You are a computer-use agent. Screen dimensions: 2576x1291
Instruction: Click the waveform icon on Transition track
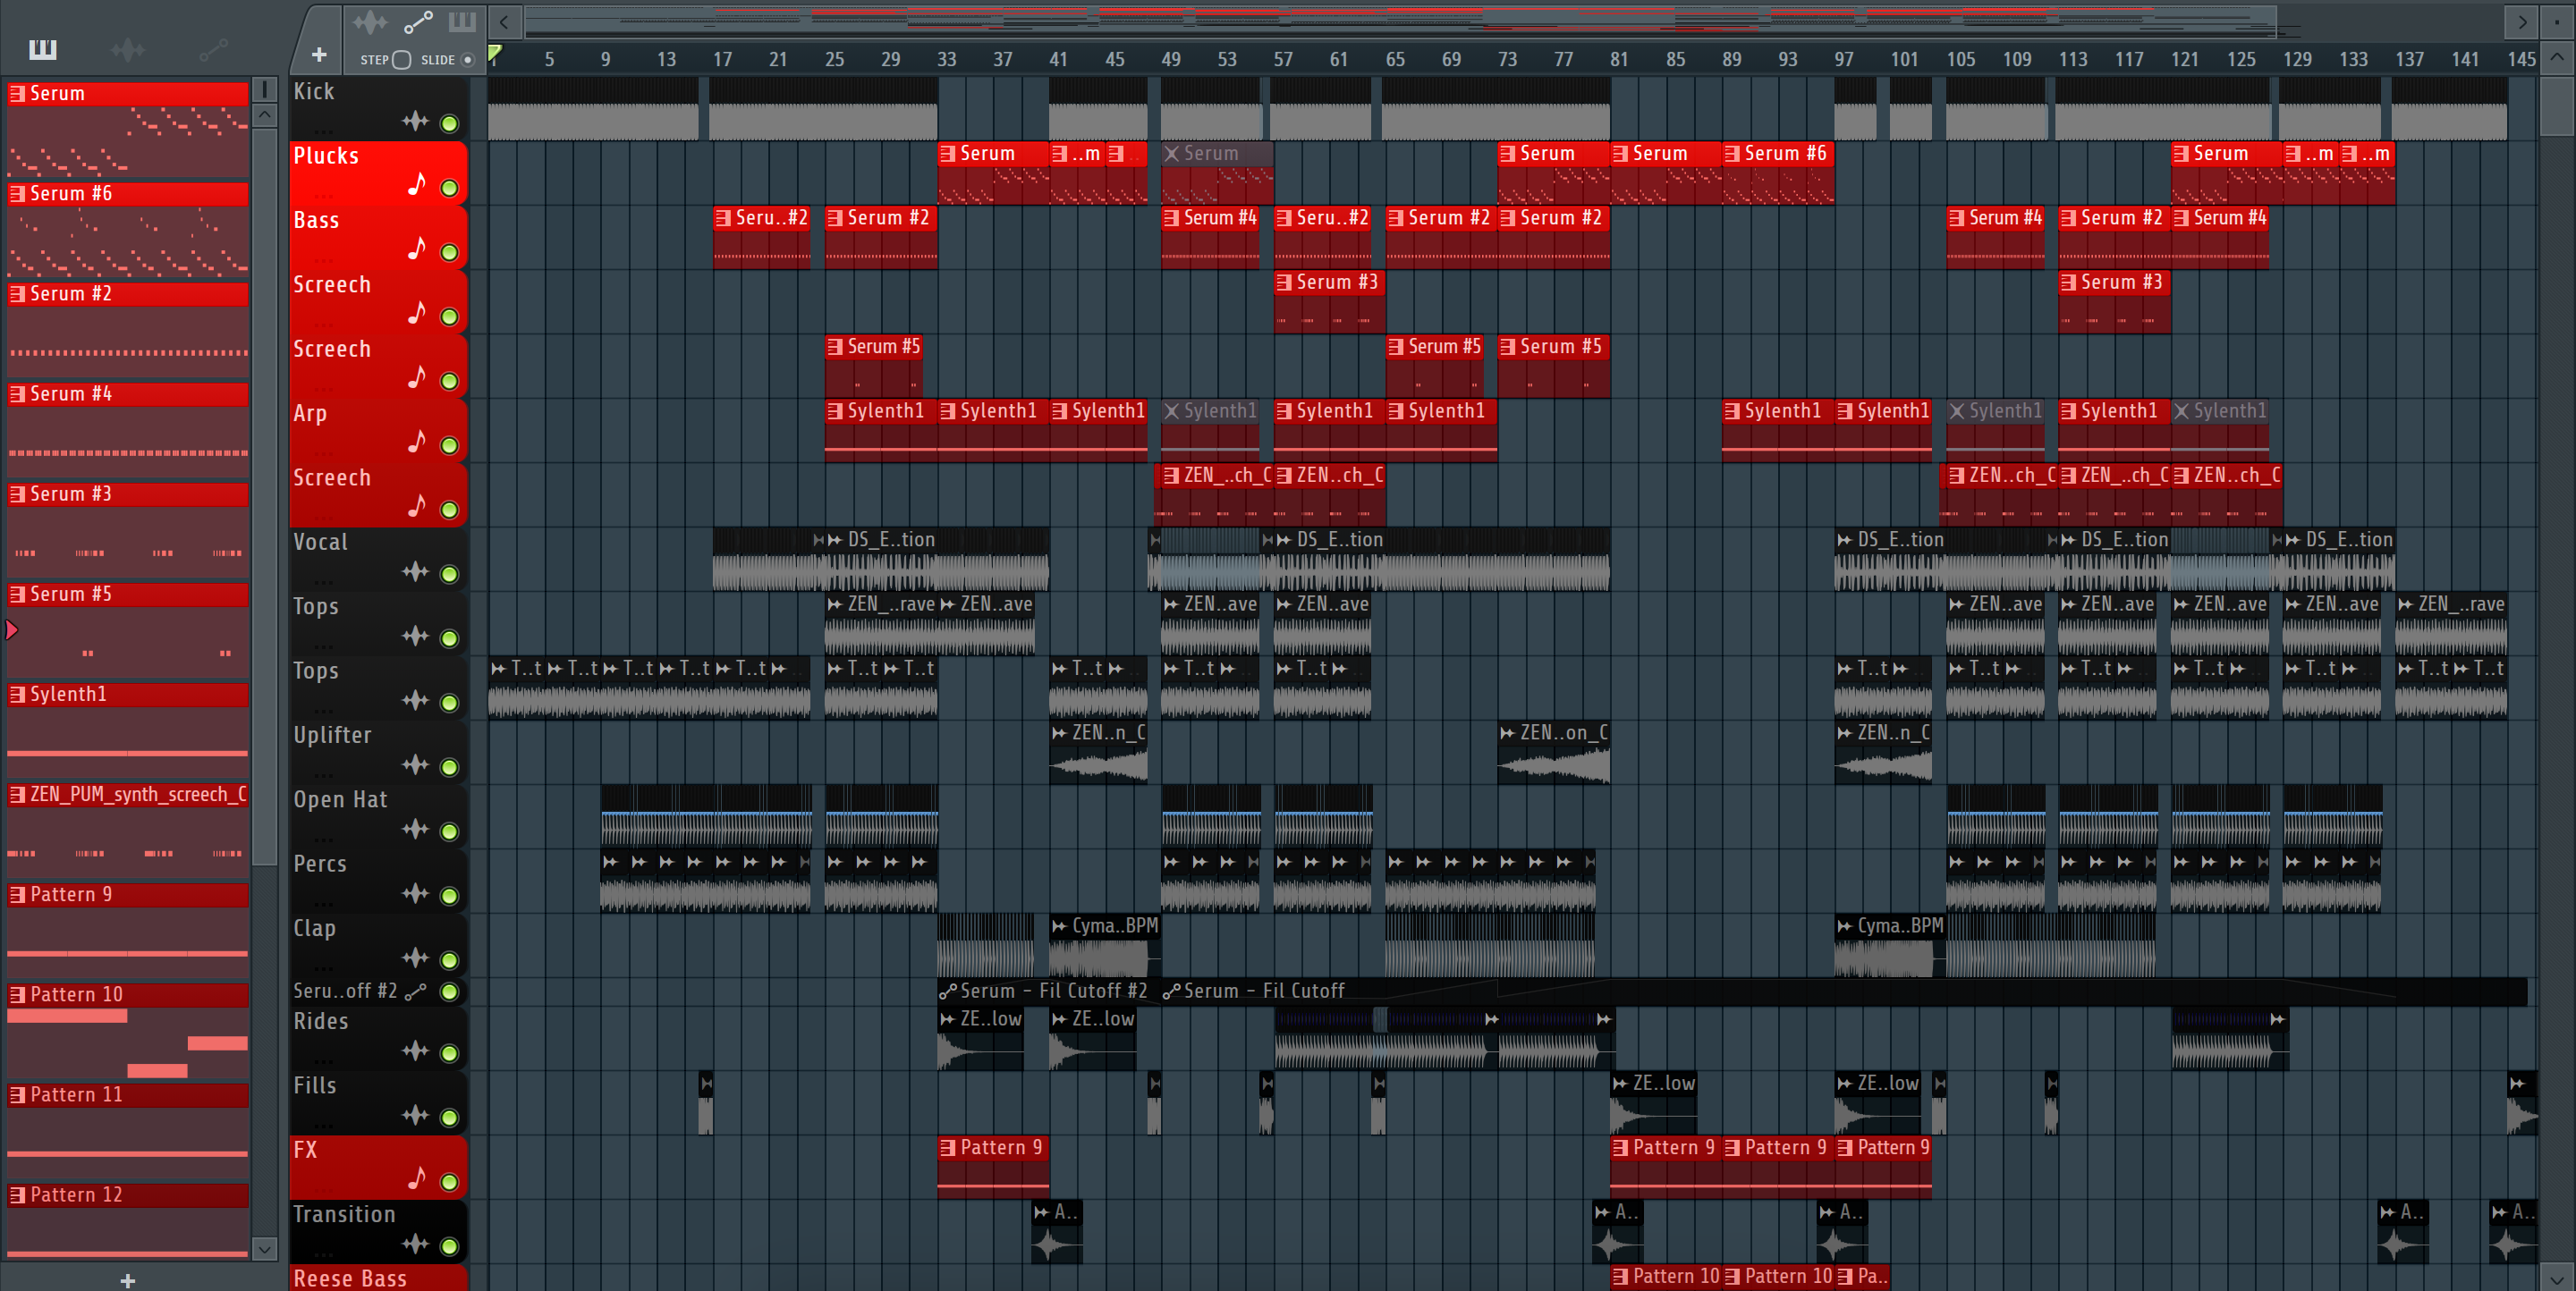click(415, 1244)
